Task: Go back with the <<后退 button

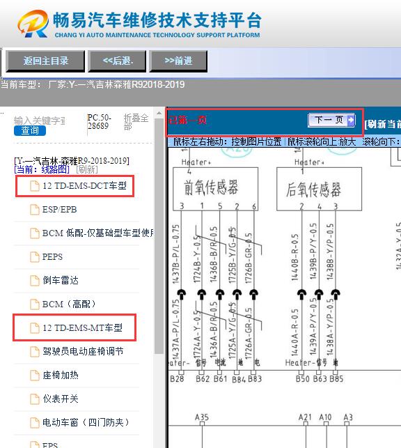Action: pyautogui.click(x=117, y=61)
